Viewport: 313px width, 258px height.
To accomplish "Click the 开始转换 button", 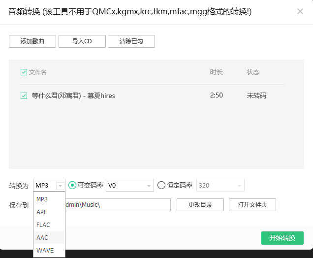I will click(x=282, y=238).
